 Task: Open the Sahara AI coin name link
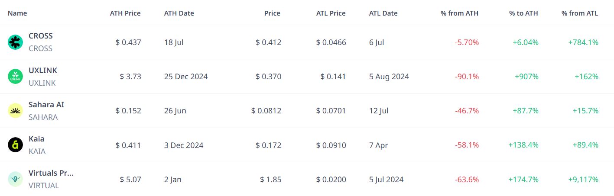point(46,105)
